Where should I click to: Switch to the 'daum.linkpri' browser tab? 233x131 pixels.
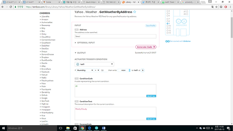click(91, 2)
